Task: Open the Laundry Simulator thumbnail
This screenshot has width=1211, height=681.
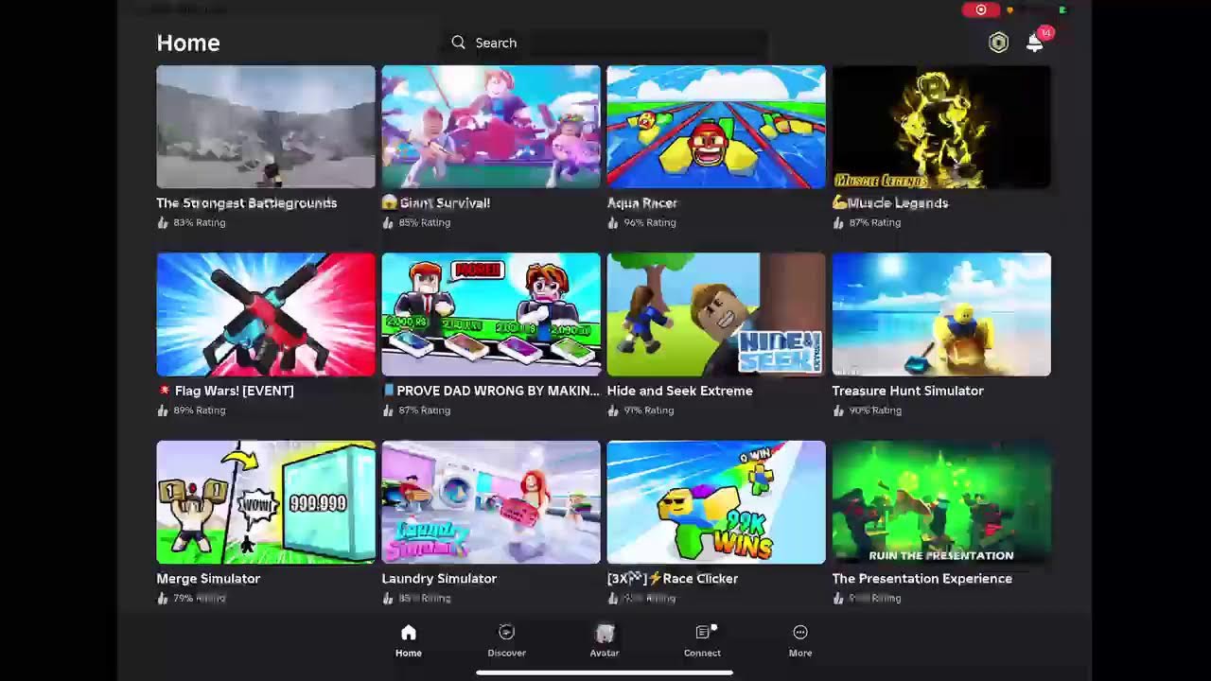Action: coord(491,502)
